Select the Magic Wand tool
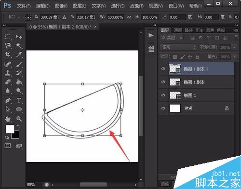The width and height of the screenshot is (241, 189). click(x=19, y=46)
